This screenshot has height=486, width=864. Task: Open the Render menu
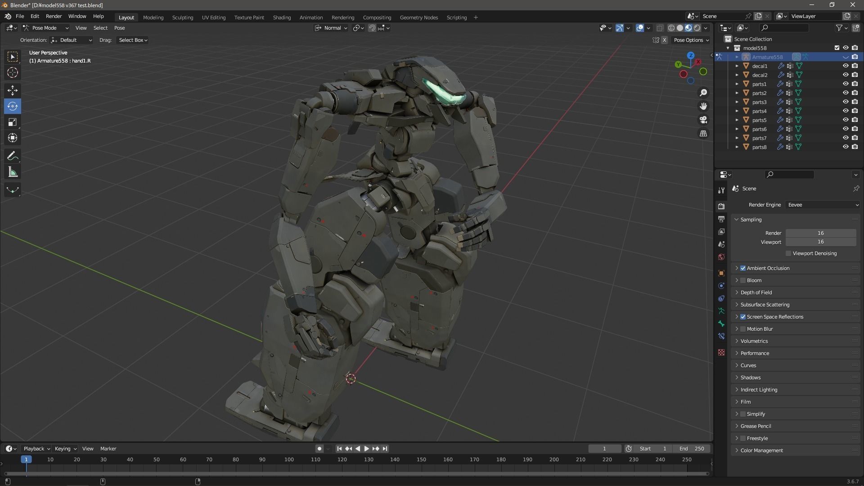click(54, 16)
